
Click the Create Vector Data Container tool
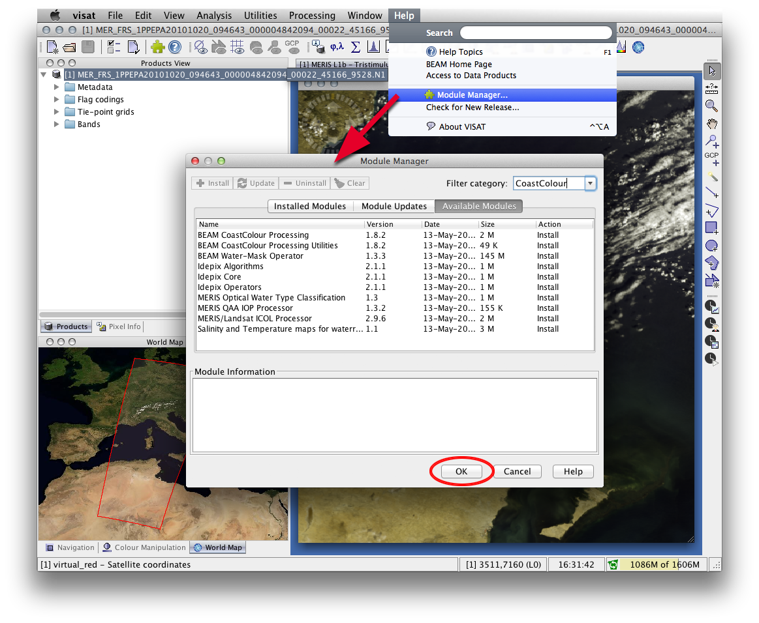(x=712, y=280)
